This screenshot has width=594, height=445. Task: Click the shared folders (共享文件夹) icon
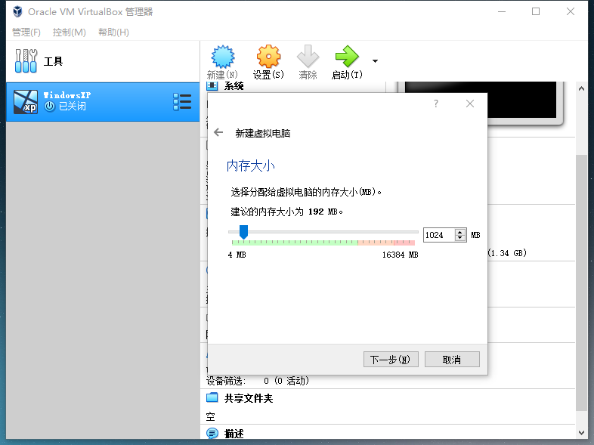point(212,397)
